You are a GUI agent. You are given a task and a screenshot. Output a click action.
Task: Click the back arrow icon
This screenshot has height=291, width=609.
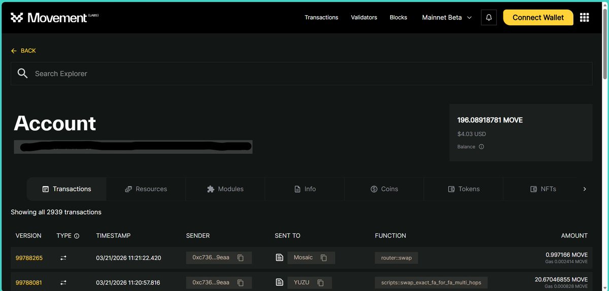point(14,51)
